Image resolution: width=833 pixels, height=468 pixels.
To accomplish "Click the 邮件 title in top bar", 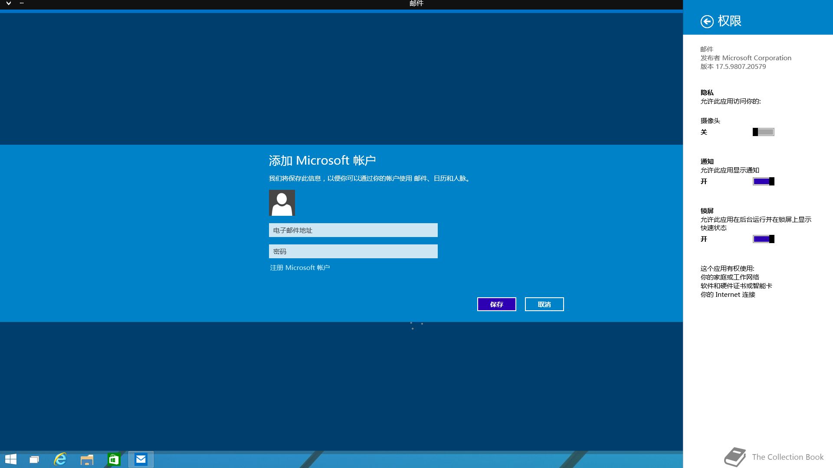I will pyautogui.click(x=416, y=3).
